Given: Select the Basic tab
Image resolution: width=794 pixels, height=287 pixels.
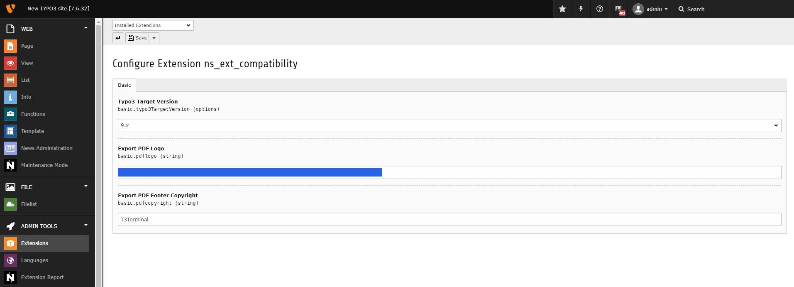Looking at the screenshot, I should 124,85.
